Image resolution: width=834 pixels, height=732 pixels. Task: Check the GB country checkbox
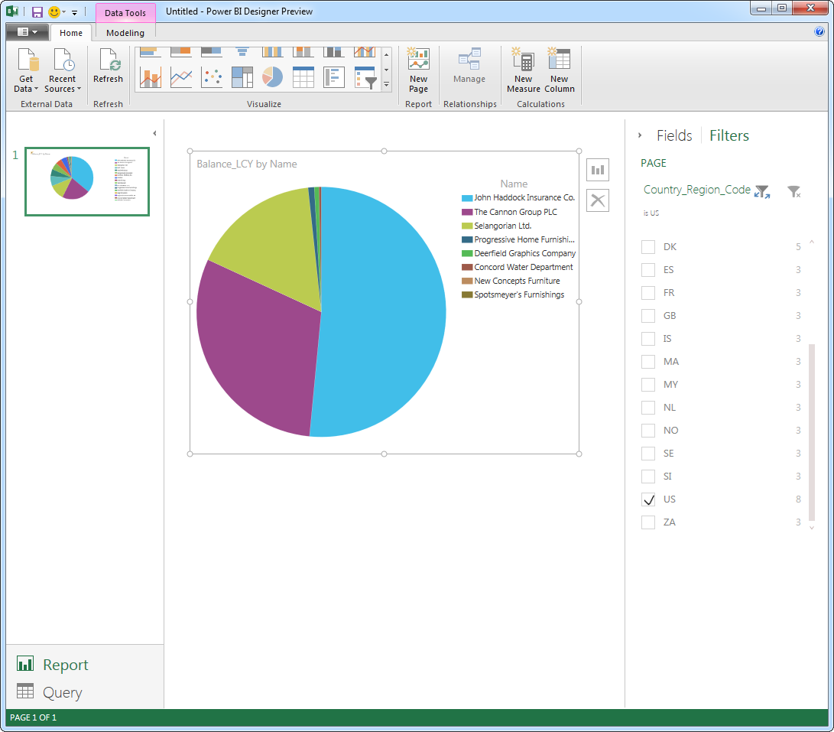pos(648,316)
